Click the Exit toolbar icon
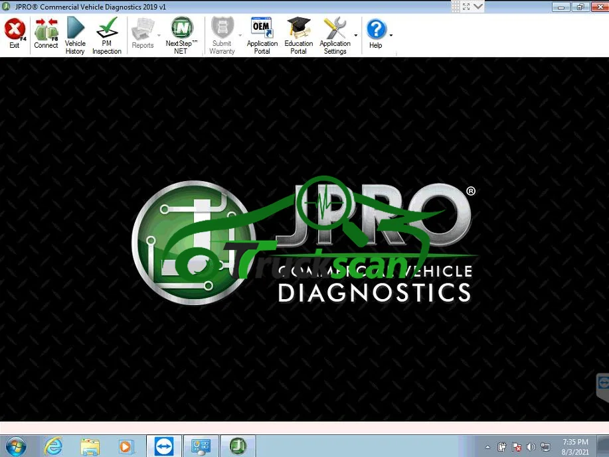The height and width of the screenshot is (457, 609). tap(15, 33)
